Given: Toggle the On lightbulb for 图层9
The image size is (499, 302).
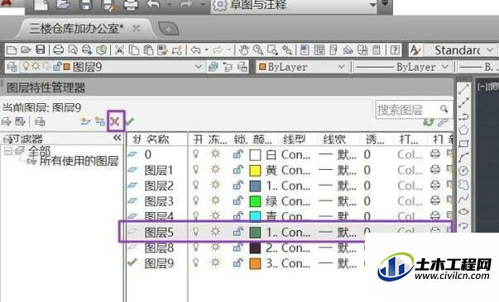Looking at the screenshot, I should pyautogui.click(x=196, y=263).
